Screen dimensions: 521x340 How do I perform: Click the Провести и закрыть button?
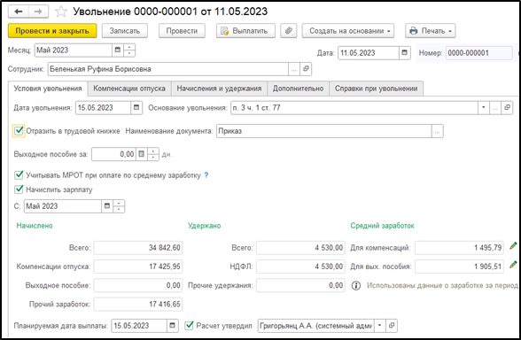pos(52,31)
